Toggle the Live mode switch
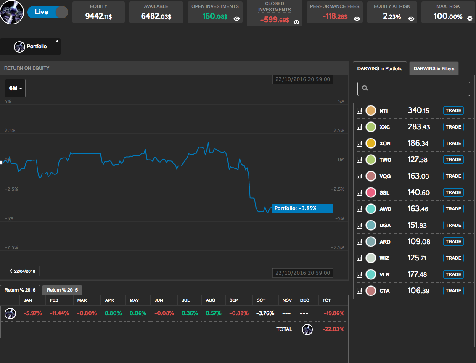This screenshot has height=363, width=476. pyautogui.click(x=48, y=12)
